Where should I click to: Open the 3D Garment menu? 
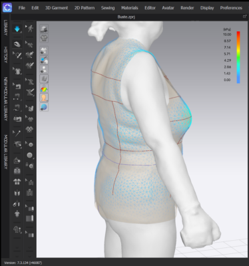coord(57,8)
